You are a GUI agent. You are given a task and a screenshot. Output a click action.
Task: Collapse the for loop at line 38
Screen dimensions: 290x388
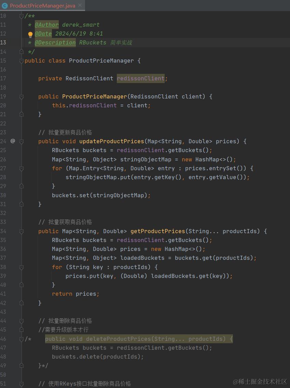(x=21, y=267)
